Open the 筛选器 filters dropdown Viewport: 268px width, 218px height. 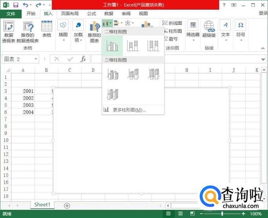[193, 31]
